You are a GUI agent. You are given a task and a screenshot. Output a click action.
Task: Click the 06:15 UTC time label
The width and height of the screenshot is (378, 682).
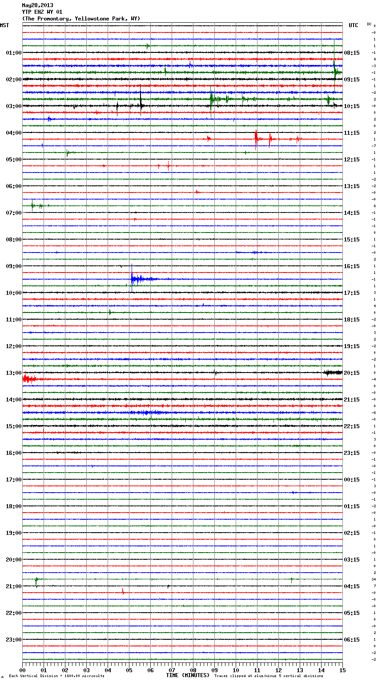[x=352, y=640]
